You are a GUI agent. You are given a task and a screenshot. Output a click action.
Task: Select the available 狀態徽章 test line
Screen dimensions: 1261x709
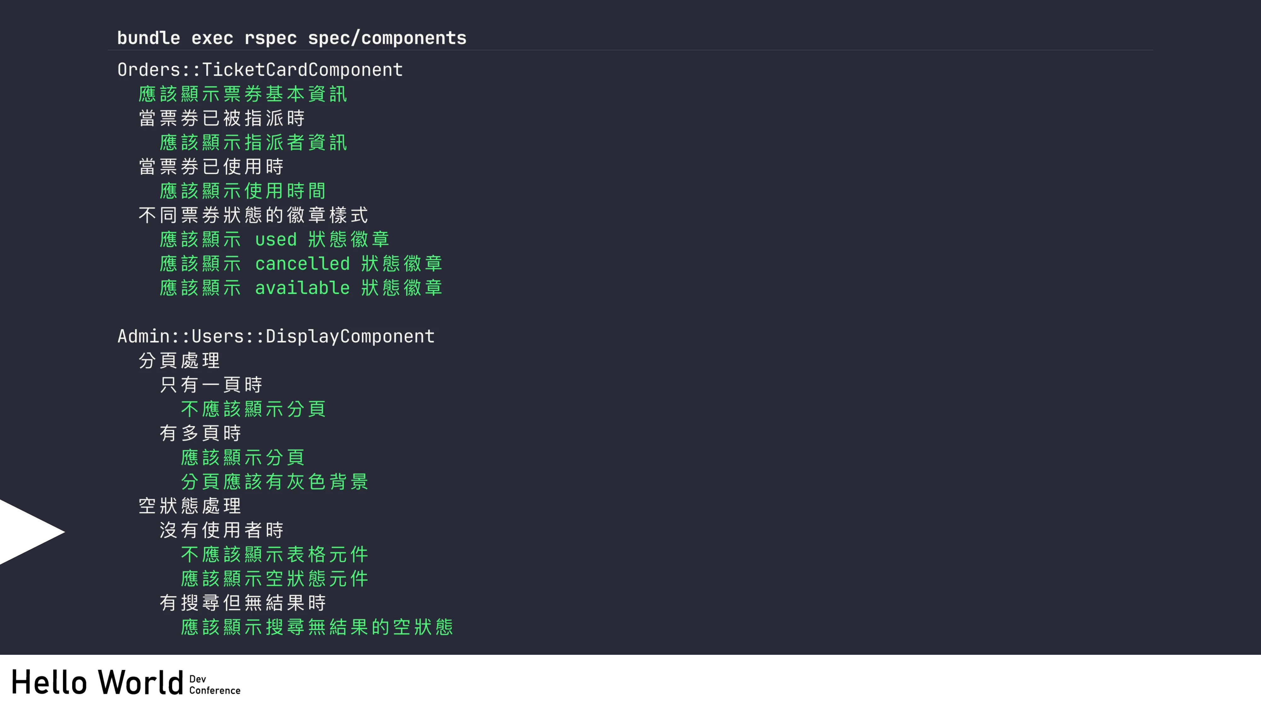[x=300, y=288]
